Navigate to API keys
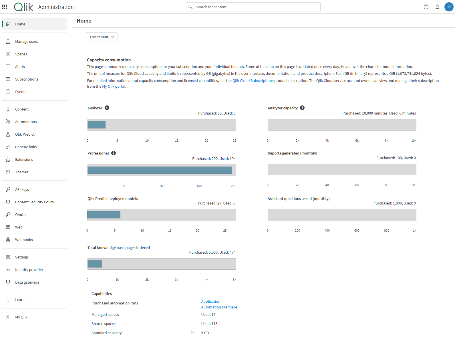 22,190
